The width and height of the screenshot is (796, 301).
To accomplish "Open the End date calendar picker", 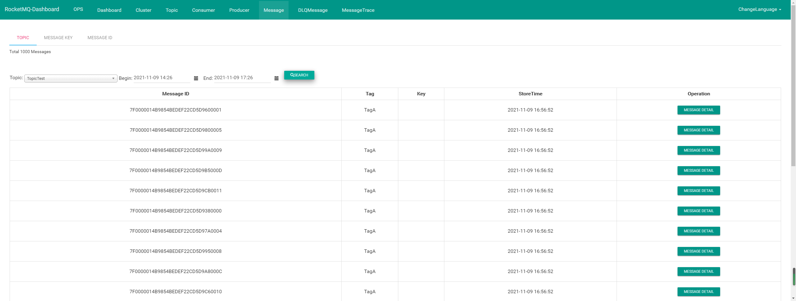I will click(276, 78).
